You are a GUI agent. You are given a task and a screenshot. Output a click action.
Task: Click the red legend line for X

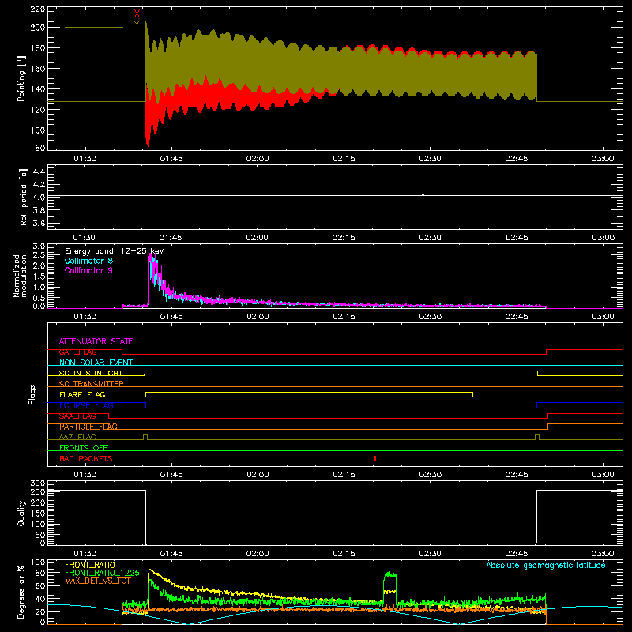[94, 17]
